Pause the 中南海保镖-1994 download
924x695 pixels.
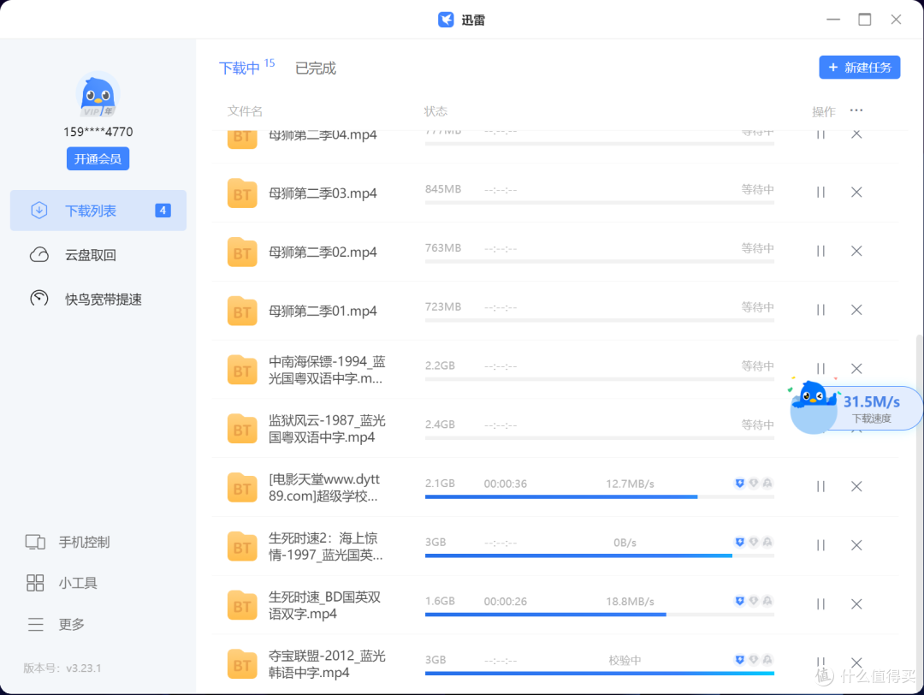pyautogui.click(x=820, y=369)
